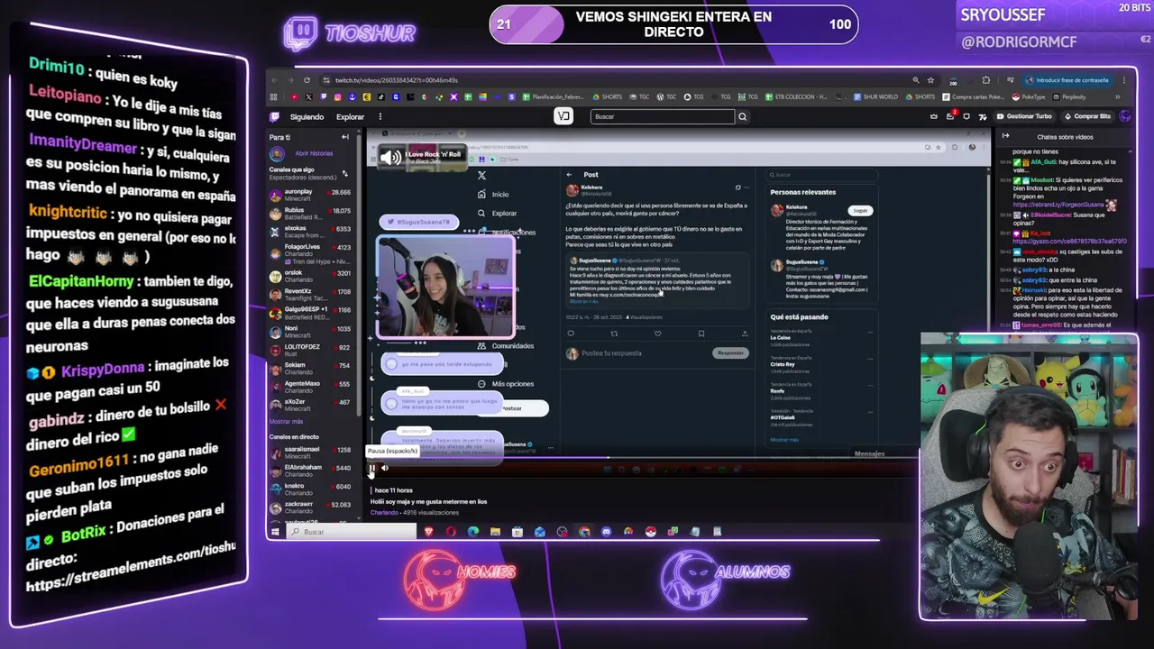The image size is (1154, 649).
Task: Change followed channels sort order
Action: (344, 173)
